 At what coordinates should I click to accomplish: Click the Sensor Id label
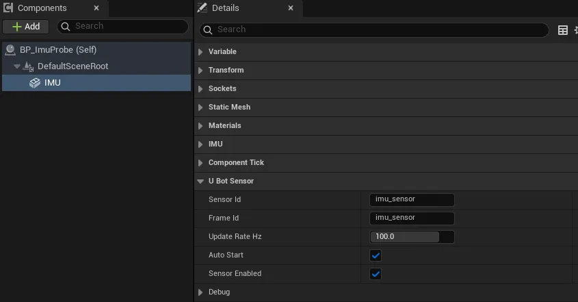tap(224, 199)
